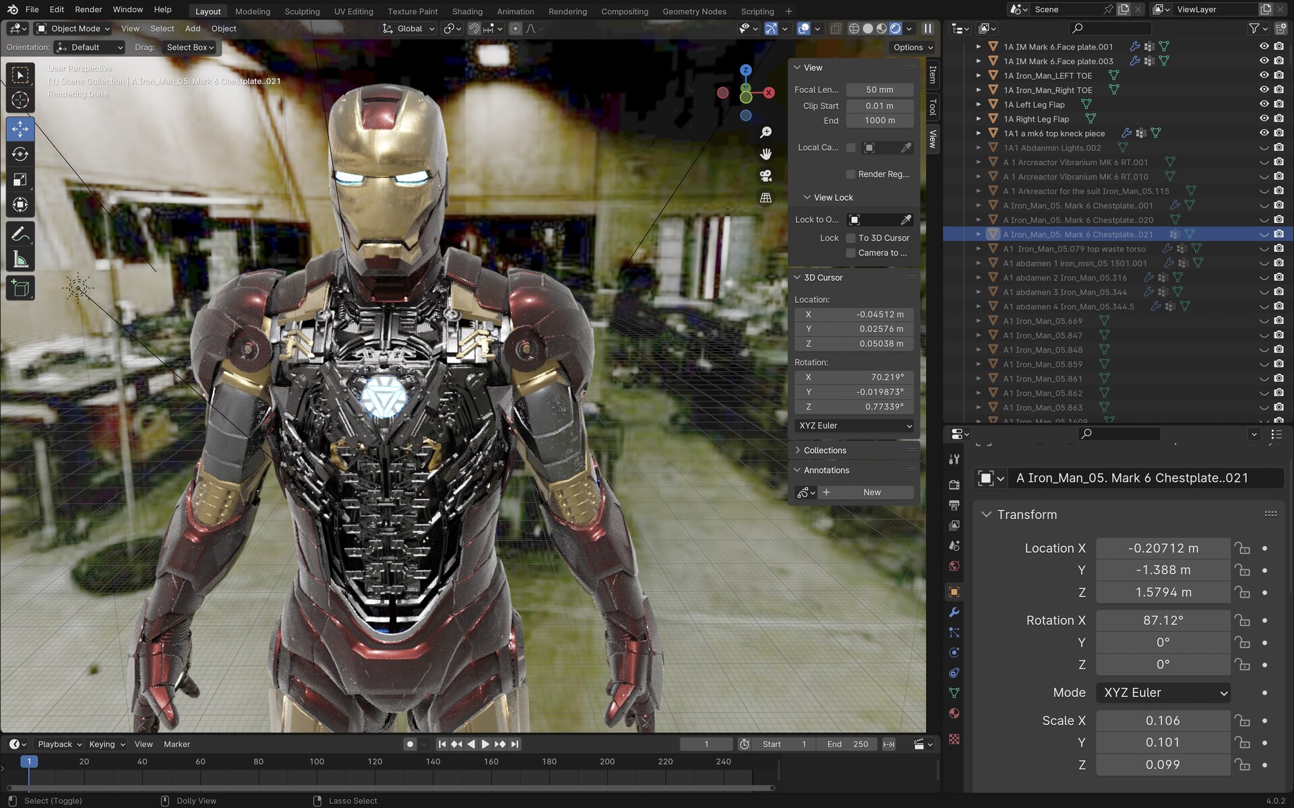Open the viewport Add menu
The image size is (1294, 808).
click(193, 28)
